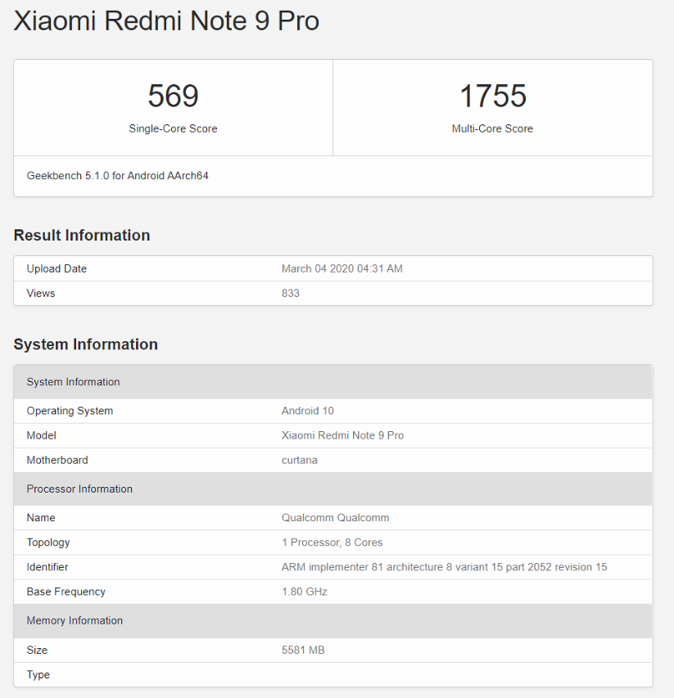
Task: Click the upload date value March 04 2020
Action: coord(342,268)
